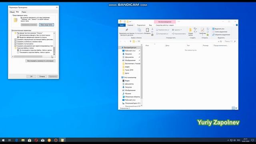Open Task View on the taskbar

pyautogui.click(x=10, y=140)
